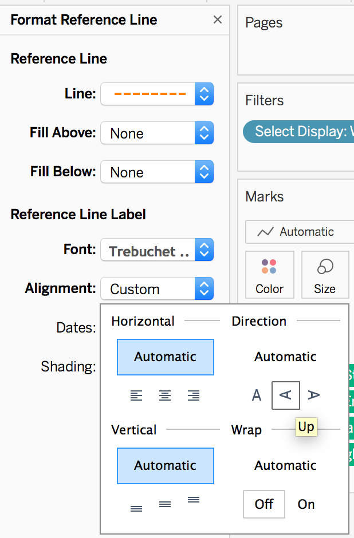Rotate label text direction downward
The image size is (354, 538).
pyautogui.click(x=314, y=395)
